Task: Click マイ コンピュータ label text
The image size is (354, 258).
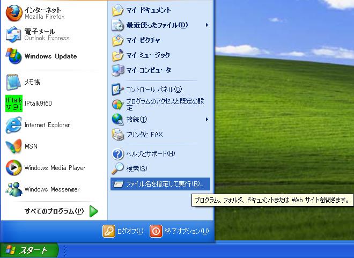Action: pyautogui.click(x=149, y=70)
